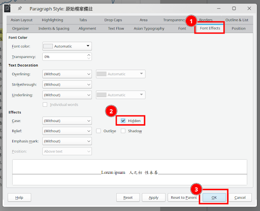Viewport: 260px width, 211px height.
Task: Open the Overlining color dropdown
Action: (x=121, y=74)
